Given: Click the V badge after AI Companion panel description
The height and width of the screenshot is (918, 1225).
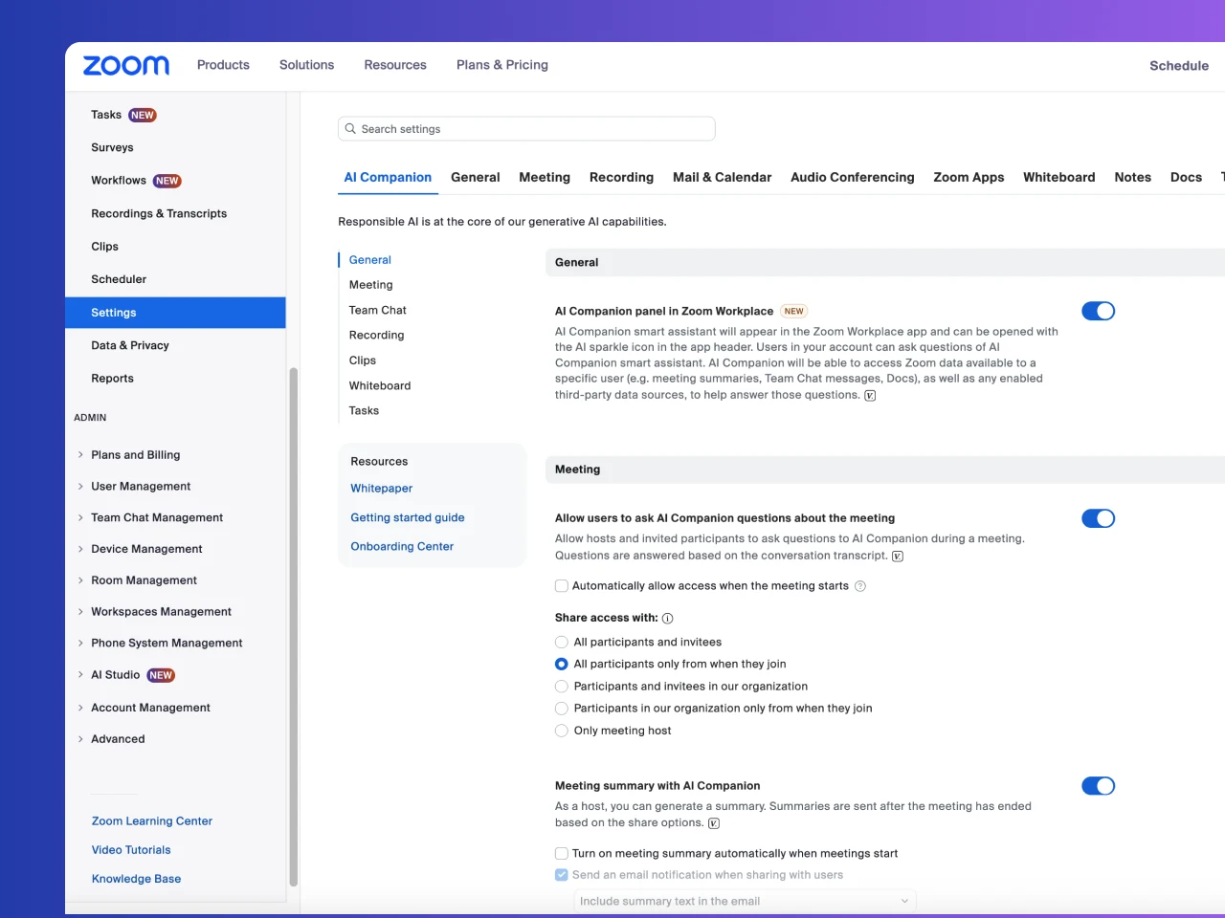Looking at the screenshot, I should coord(870,396).
